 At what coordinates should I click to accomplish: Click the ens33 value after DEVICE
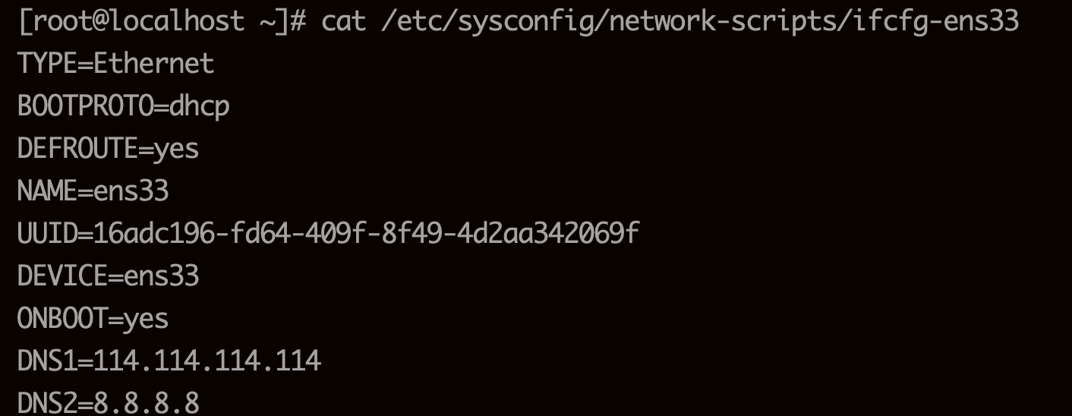click(162, 276)
